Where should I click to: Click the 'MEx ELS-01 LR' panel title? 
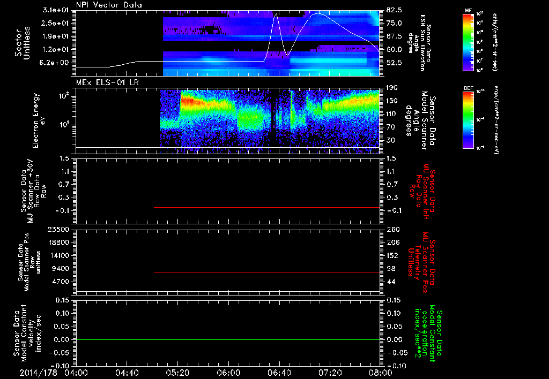[107, 82]
